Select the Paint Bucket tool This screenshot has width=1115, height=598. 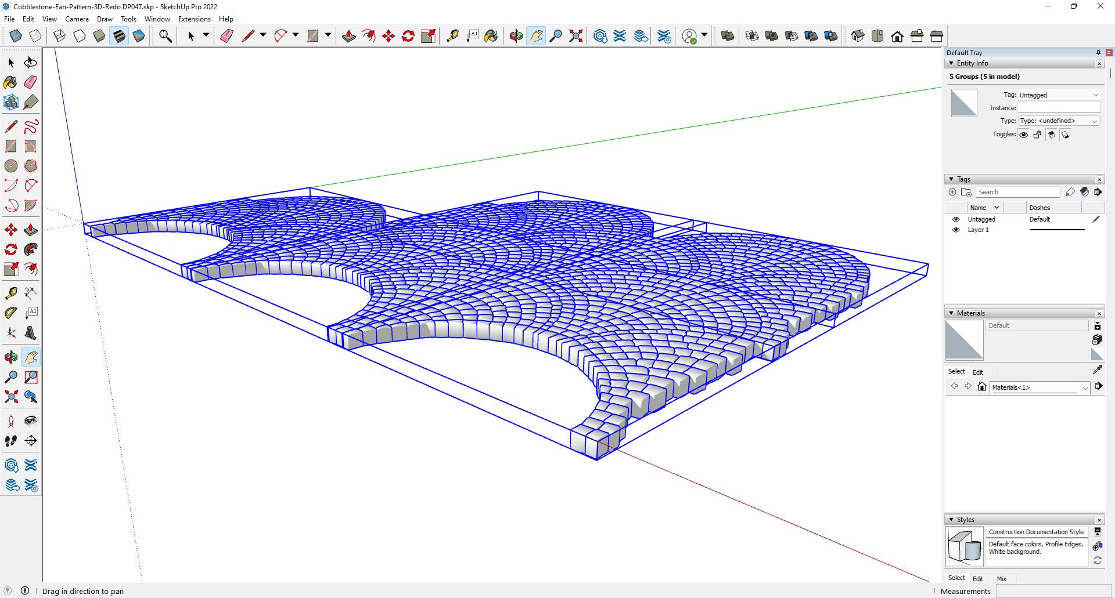pyautogui.click(x=491, y=35)
